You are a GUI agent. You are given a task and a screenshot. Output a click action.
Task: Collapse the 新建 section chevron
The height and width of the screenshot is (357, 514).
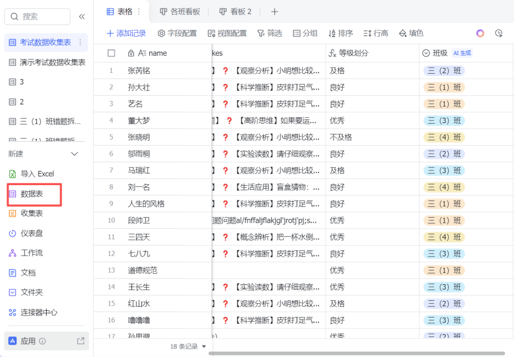pos(74,154)
